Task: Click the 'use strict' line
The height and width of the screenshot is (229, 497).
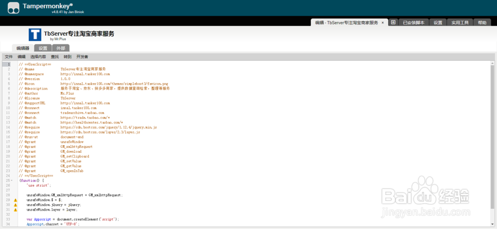Action: click(x=39, y=186)
